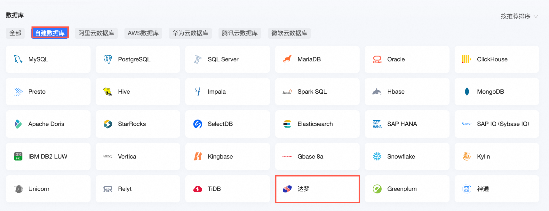
Task: Select the SQL Server text label
Action: (x=223, y=59)
